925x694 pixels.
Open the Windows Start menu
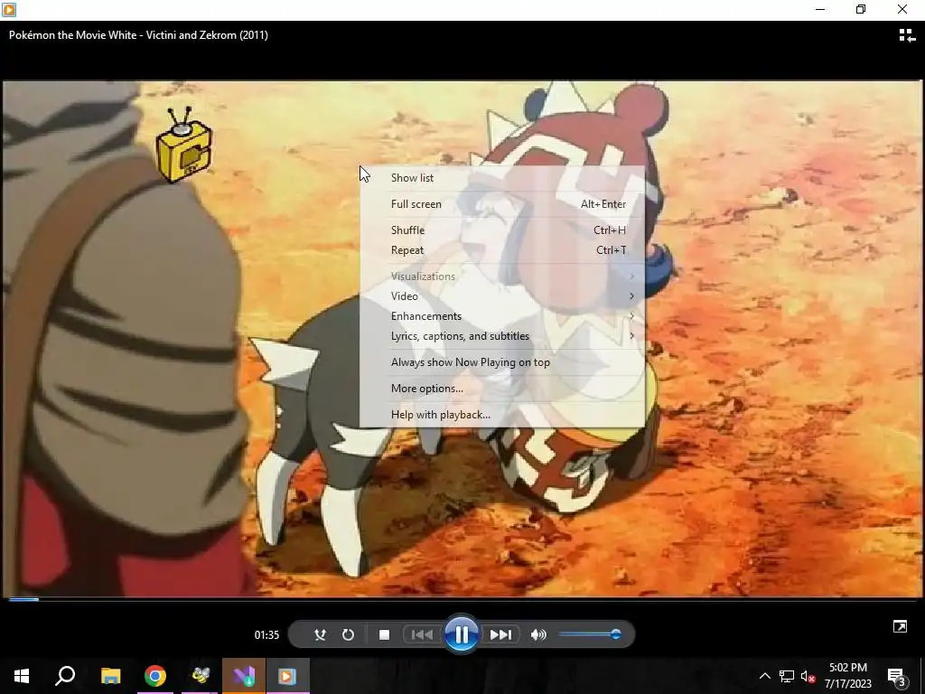(x=22, y=676)
